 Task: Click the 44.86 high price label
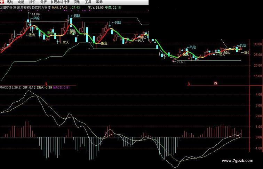[x=35, y=14]
